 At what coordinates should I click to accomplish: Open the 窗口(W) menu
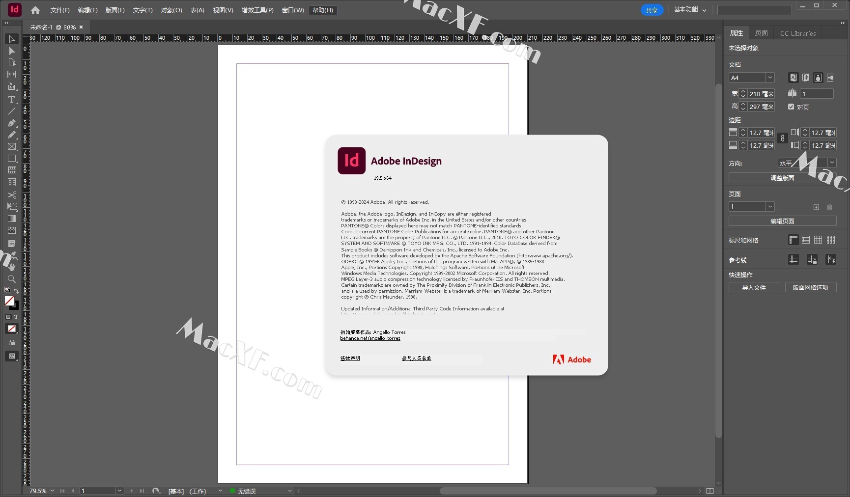coord(293,10)
